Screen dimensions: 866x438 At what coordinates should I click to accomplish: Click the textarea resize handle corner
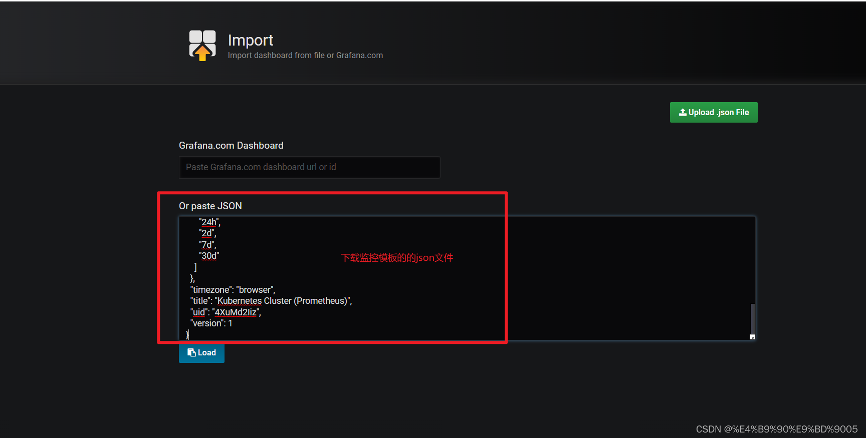point(752,337)
